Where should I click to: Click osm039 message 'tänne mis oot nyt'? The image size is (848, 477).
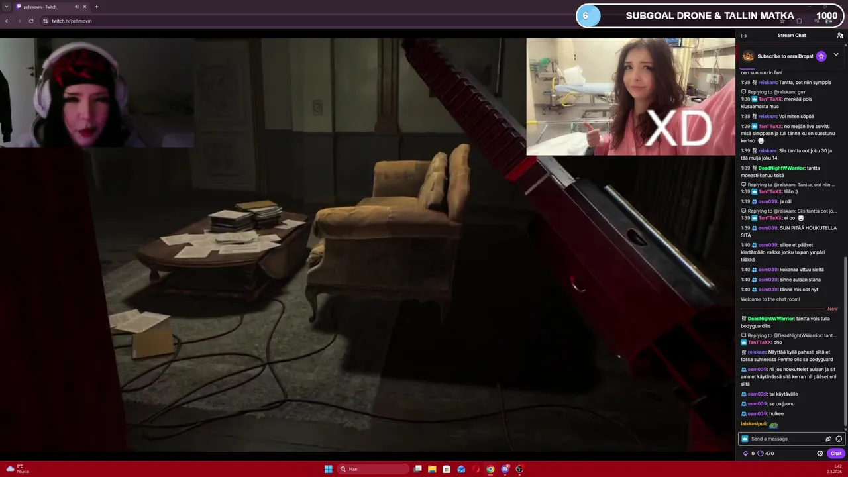(x=798, y=290)
